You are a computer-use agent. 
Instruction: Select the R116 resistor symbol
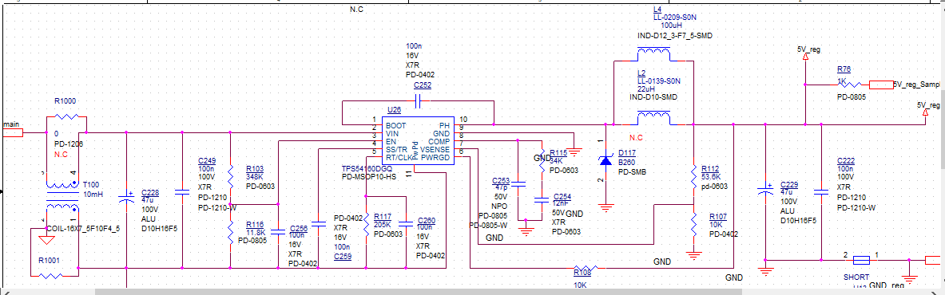(231, 232)
